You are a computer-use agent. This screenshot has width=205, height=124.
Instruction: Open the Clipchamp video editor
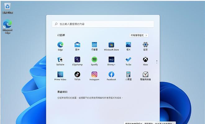coord(77,61)
